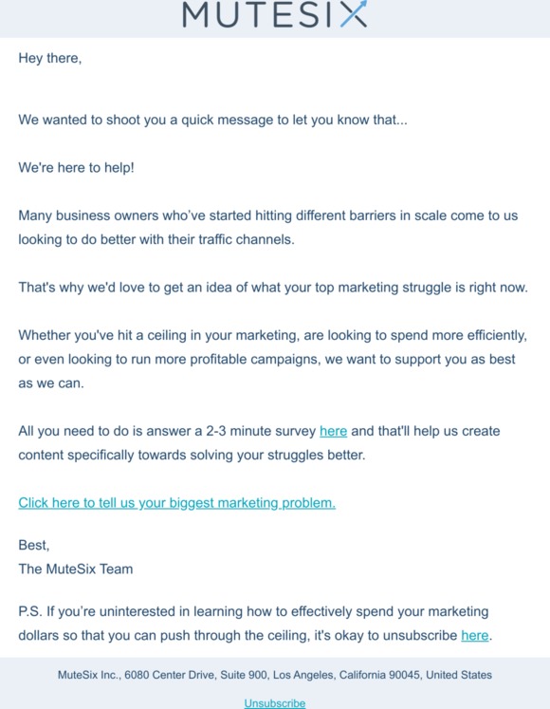Open the 2-3 minute survey 'here' link

[x=333, y=431]
